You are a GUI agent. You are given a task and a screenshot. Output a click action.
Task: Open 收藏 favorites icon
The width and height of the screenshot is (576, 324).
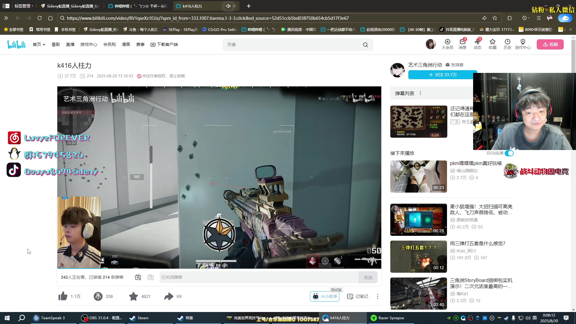492,44
